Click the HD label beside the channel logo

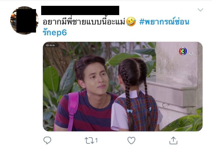coord(190,54)
